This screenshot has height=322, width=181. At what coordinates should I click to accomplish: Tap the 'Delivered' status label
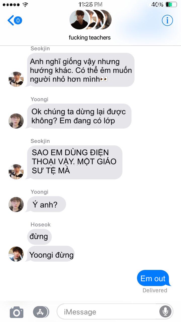(155, 290)
